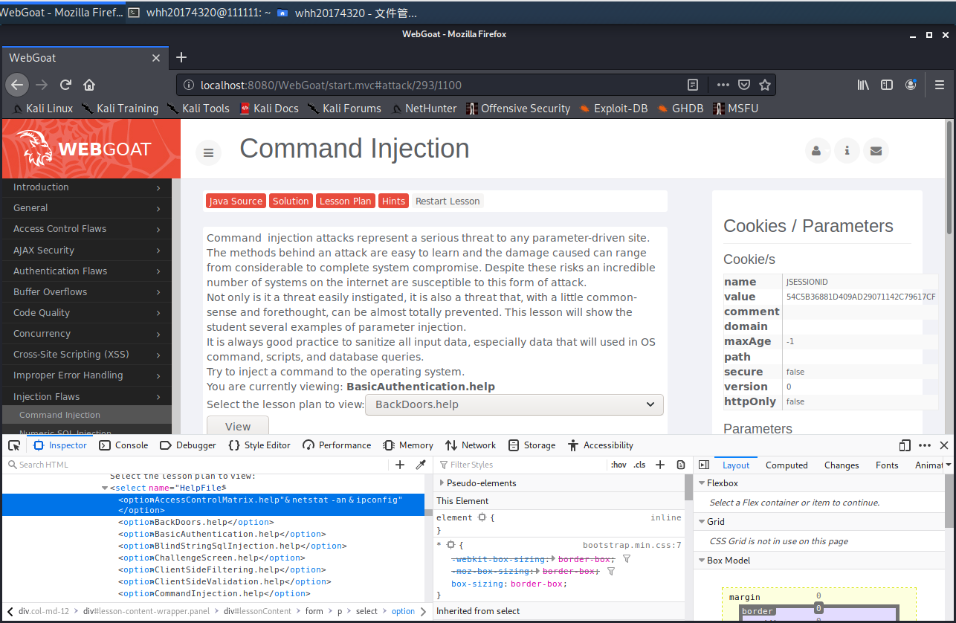Collapse the Flexbox layout section
The image size is (956, 623).
(x=702, y=483)
